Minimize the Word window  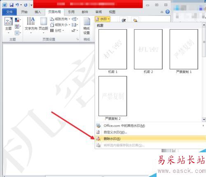point(147,5)
